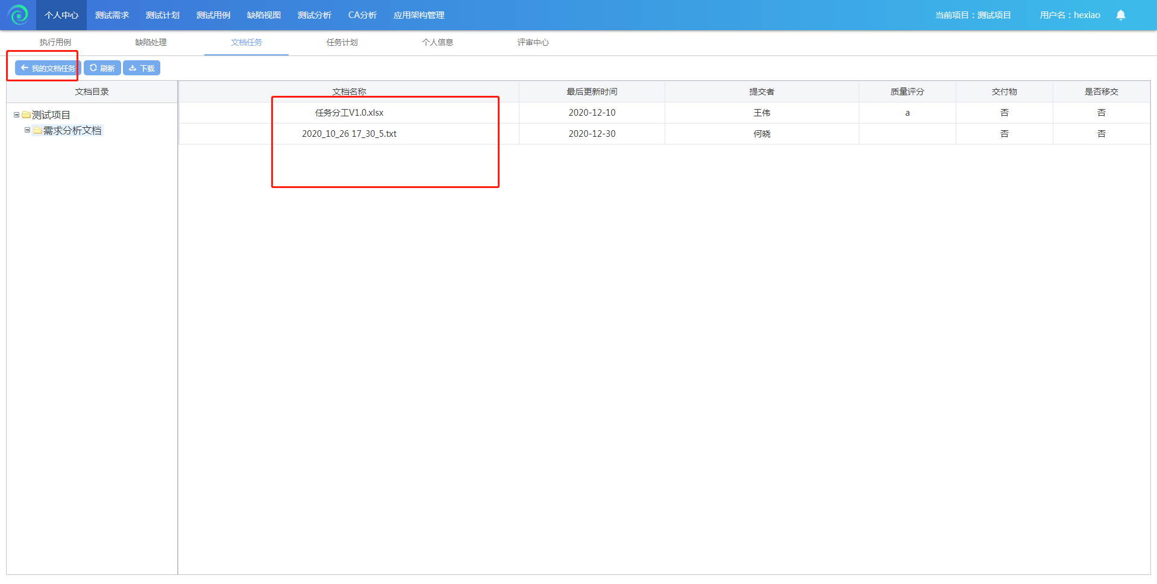Switch to the 缺陷处理 tab
The image size is (1157, 584).
click(151, 42)
